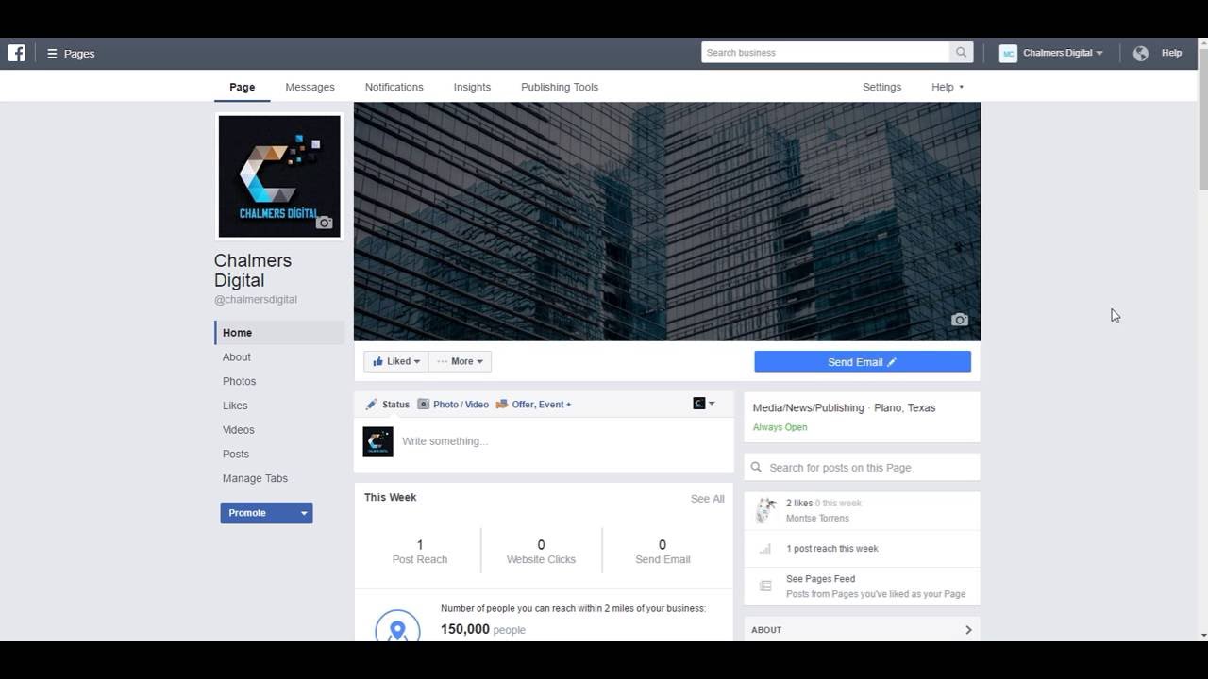
Task: Click the Status pencil icon
Action: (x=371, y=404)
